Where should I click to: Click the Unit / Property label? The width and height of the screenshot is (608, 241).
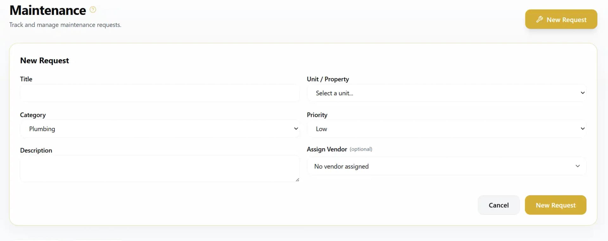(328, 79)
